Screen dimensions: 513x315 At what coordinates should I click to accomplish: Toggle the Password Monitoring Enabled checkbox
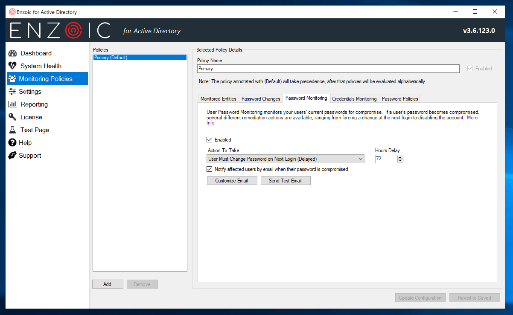(x=210, y=140)
